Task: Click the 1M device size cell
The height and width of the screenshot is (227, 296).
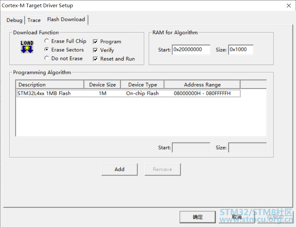Action: coord(103,94)
